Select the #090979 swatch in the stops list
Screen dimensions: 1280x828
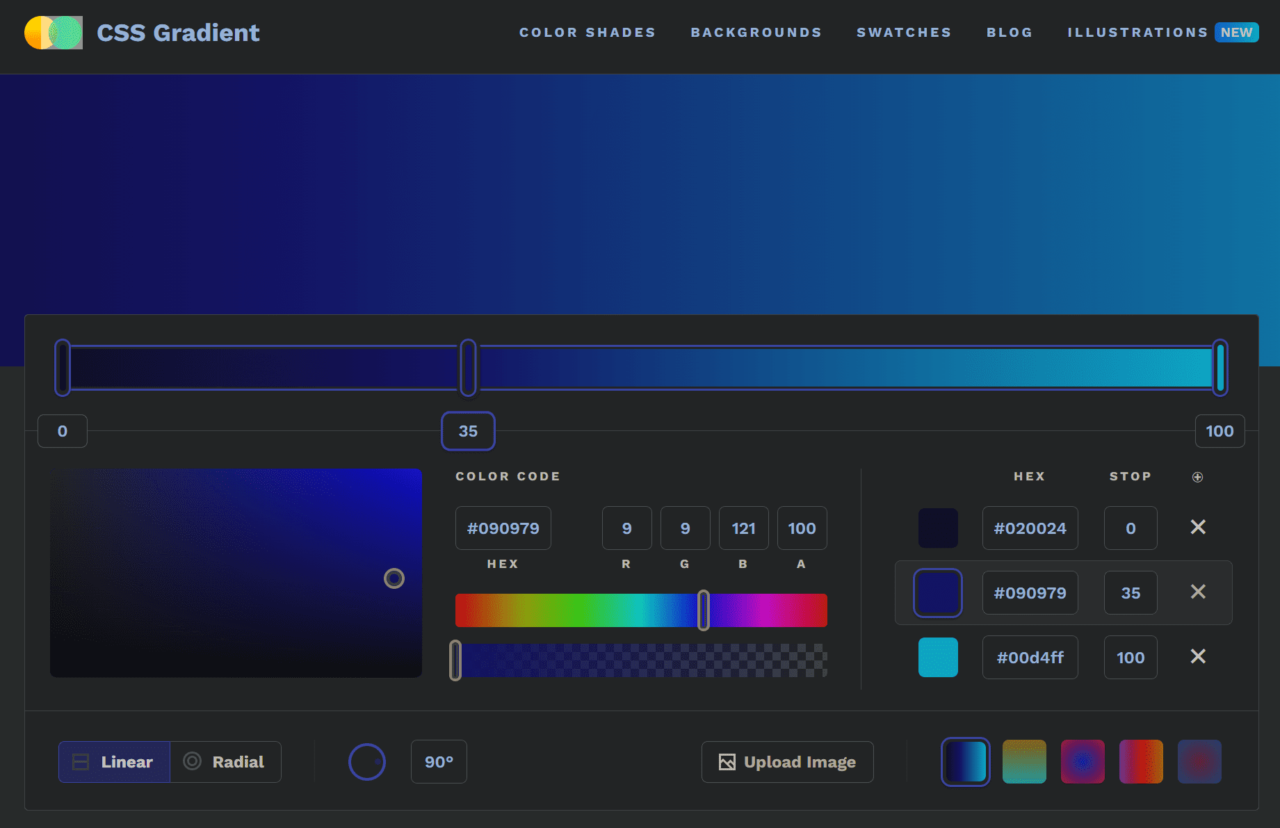pos(938,592)
